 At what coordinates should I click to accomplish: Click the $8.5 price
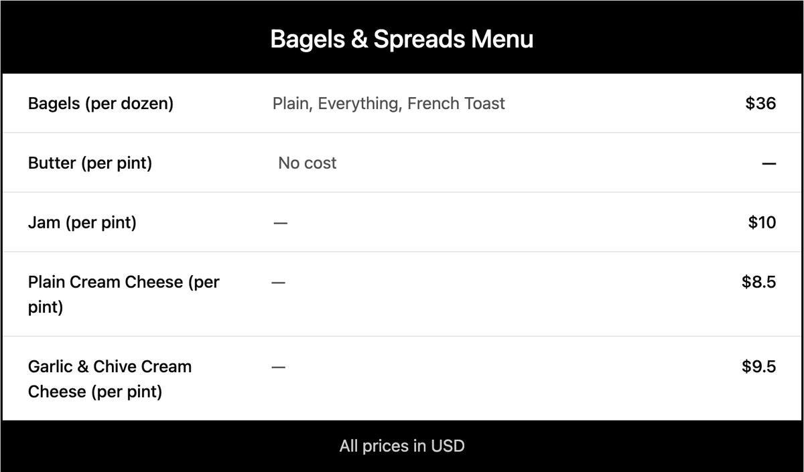758,282
